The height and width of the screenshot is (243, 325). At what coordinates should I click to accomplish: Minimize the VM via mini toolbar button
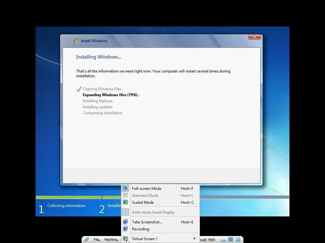[223, 240]
